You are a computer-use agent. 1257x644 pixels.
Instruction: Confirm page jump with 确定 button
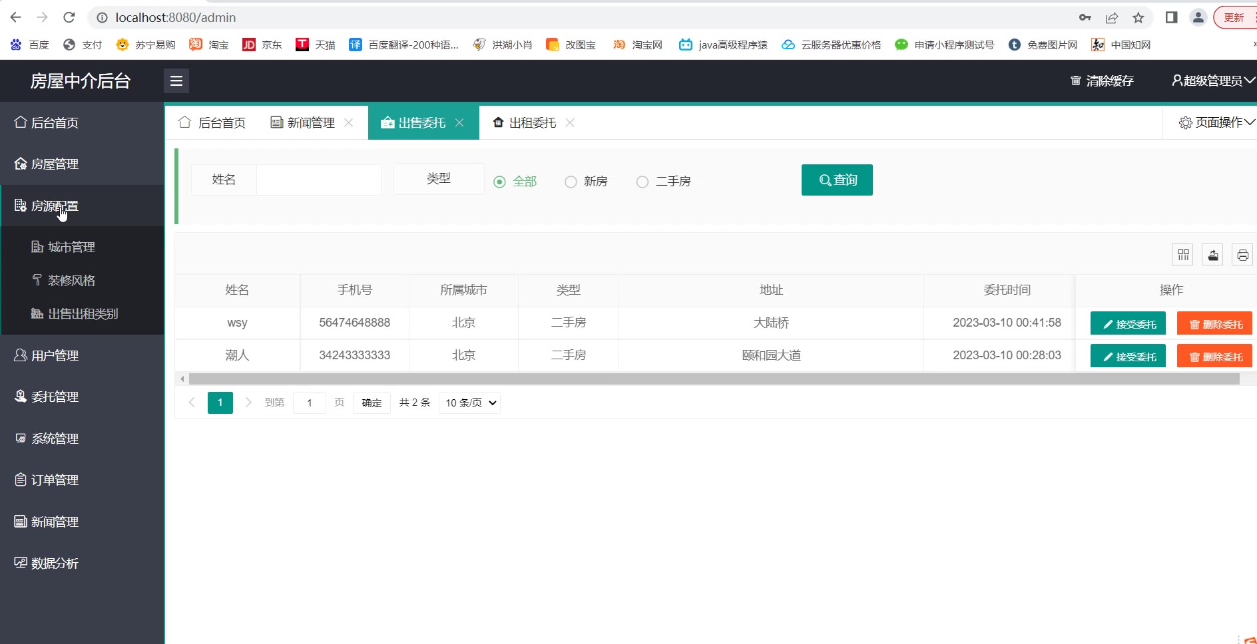(x=372, y=403)
